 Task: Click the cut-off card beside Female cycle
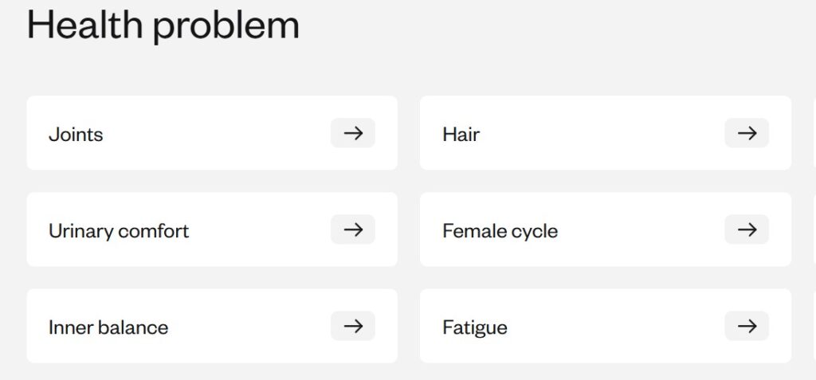click(814, 229)
